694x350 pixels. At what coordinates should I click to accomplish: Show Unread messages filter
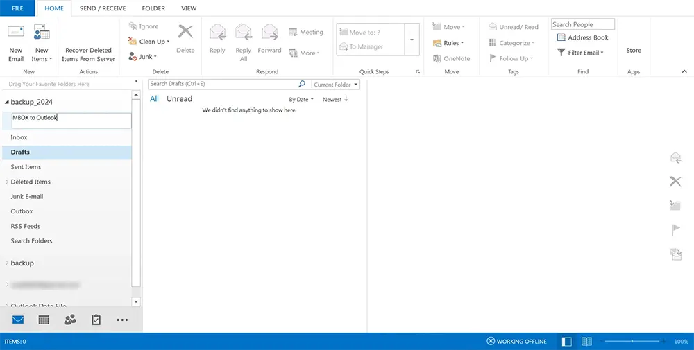[179, 99]
